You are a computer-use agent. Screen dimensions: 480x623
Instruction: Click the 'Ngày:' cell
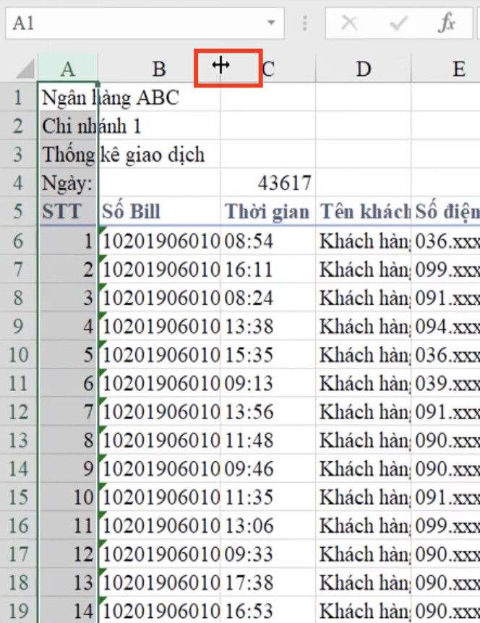pos(68,183)
